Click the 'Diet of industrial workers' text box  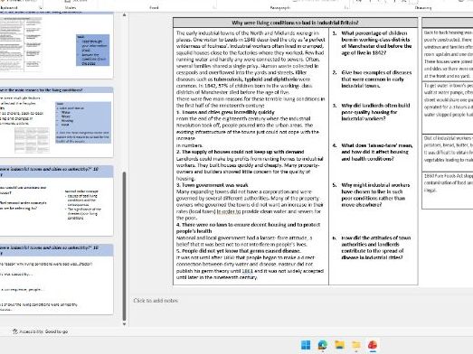448,152
